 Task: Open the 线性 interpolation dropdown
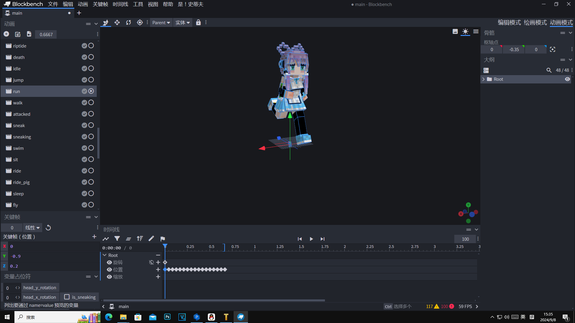click(x=32, y=228)
